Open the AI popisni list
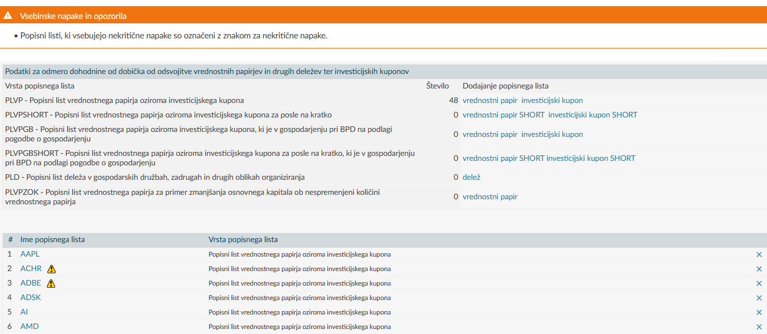The width and height of the screenshot is (767, 334). 24,312
